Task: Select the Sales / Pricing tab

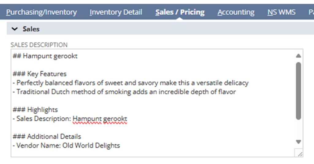Action: pyautogui.click(x=180, y=12)
